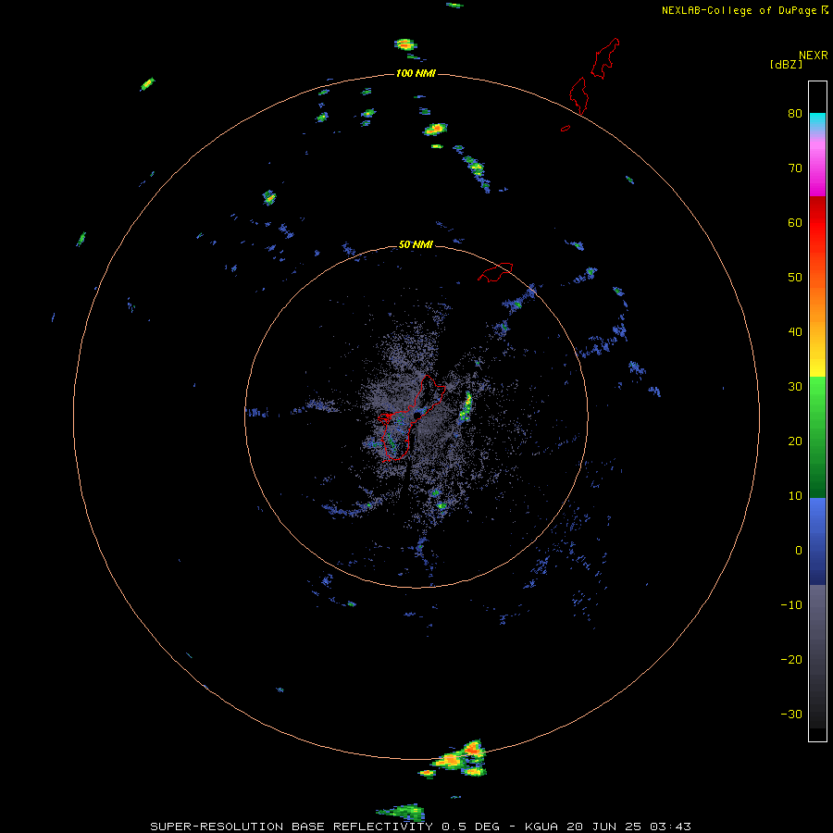Select the 20 value on the dBZ scale
The height and width of the screenshot is (833, 833).
pyautogui.click(x=795, y=441)
